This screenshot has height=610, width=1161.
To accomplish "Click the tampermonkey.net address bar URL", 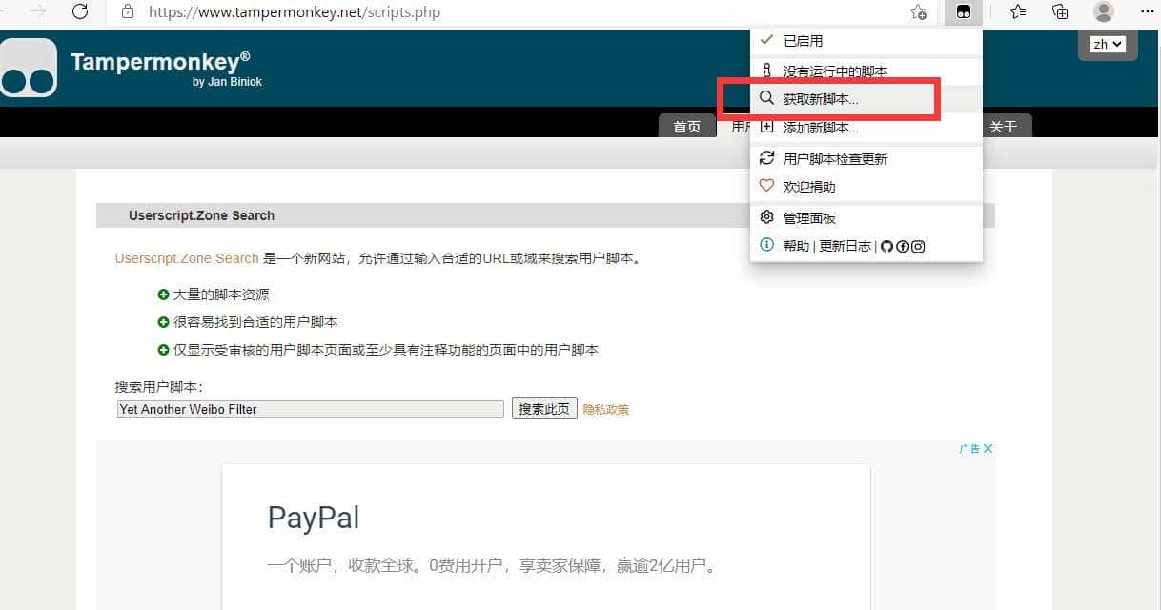I will click(x=295, y=12).
